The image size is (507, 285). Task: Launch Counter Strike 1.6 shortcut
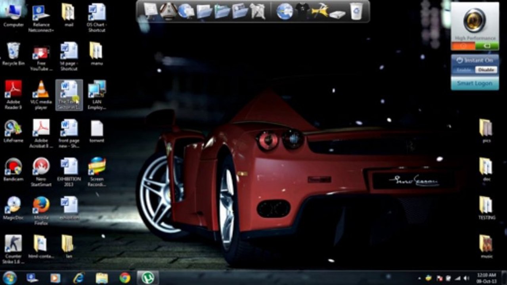(13, 249)
